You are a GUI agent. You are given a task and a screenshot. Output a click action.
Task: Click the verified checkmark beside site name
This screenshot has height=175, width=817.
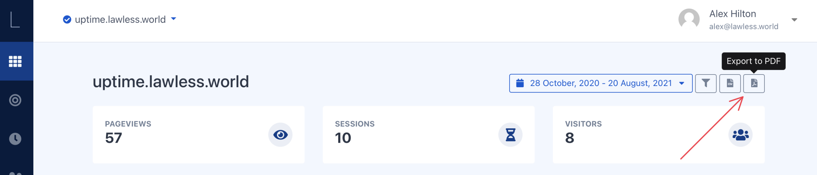67,20
